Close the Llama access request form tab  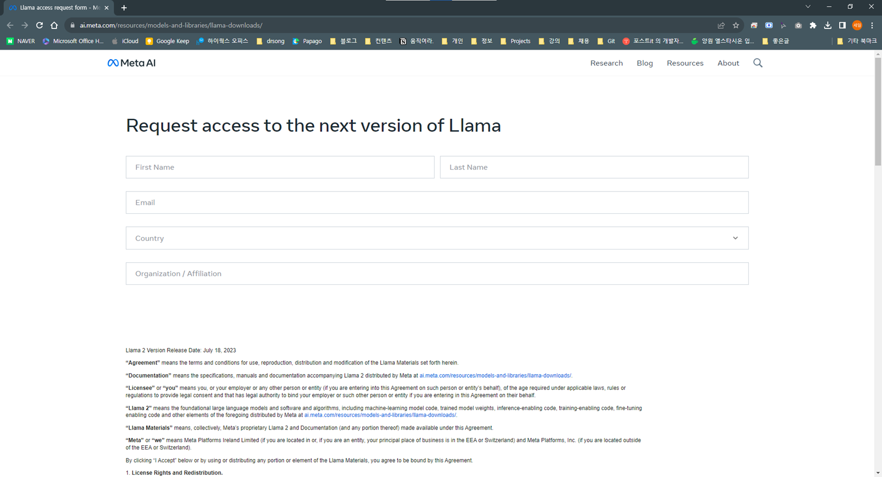tap(107, 8)
